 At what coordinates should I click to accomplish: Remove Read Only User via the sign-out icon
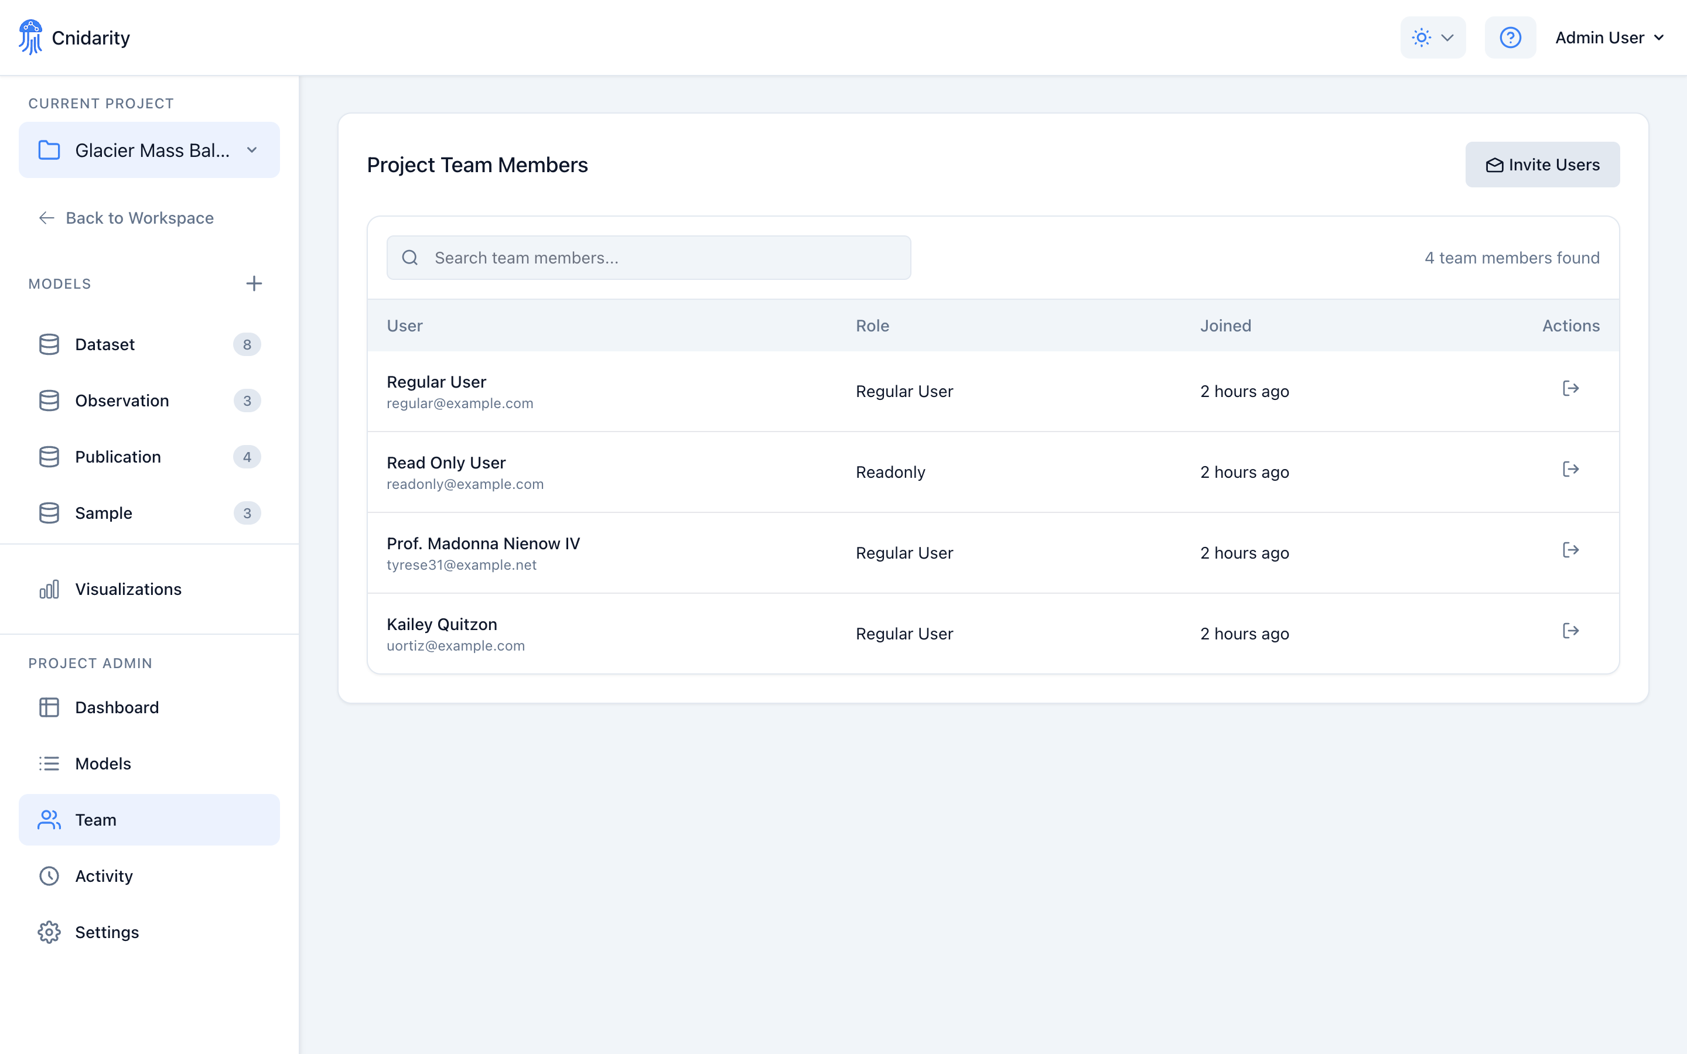pyautogui.click(x=1571, y=468)
